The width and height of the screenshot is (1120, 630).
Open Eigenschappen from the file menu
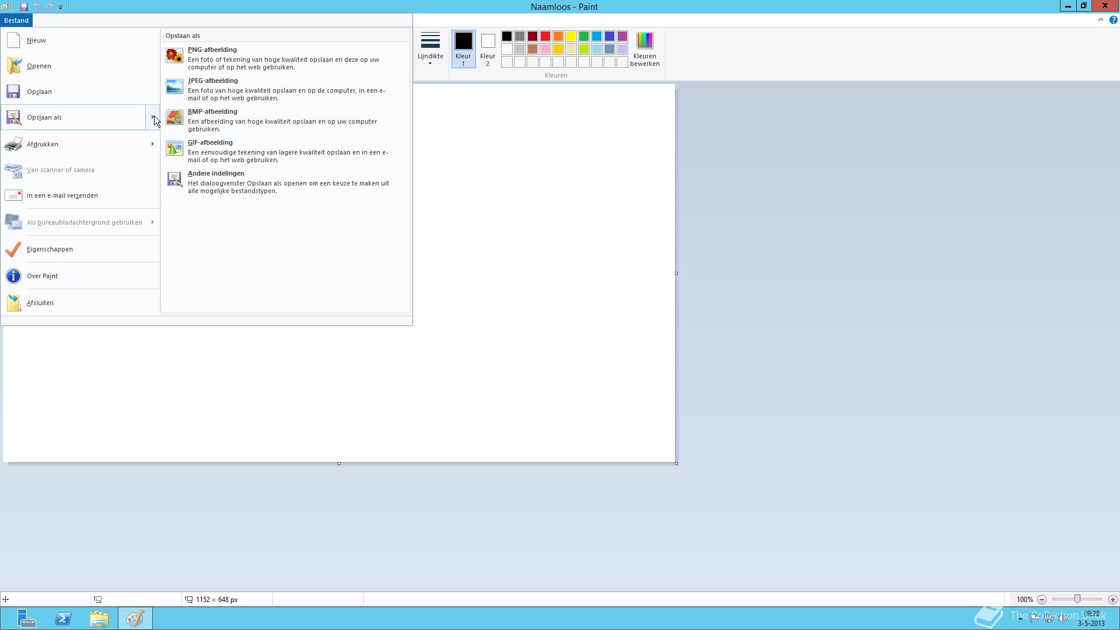[x=80, y=249]
